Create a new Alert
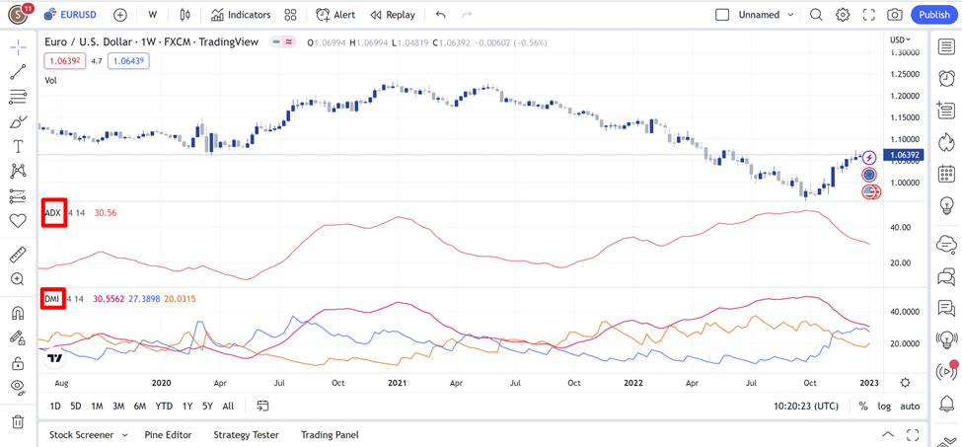Viewport: 962px width, 447px height. (335, 14)
